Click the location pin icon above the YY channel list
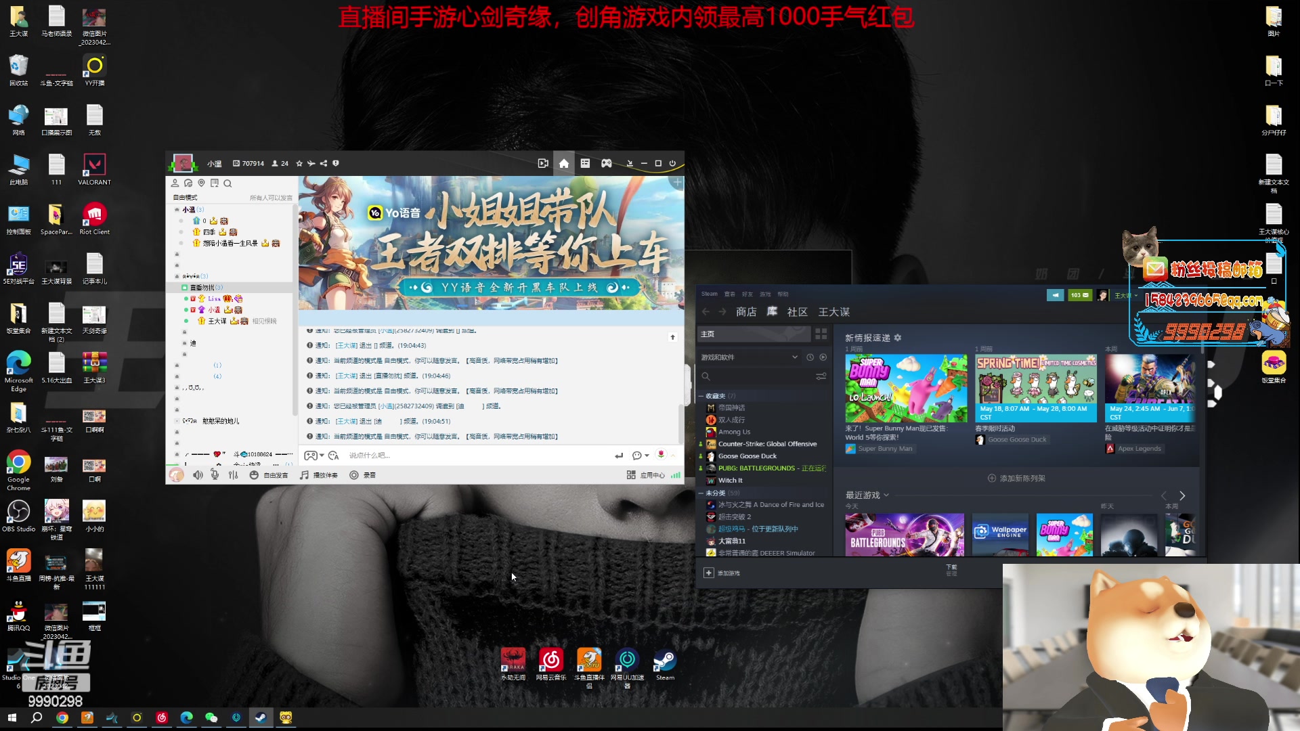The image size is (1300, 731). (x=201, y=183)
